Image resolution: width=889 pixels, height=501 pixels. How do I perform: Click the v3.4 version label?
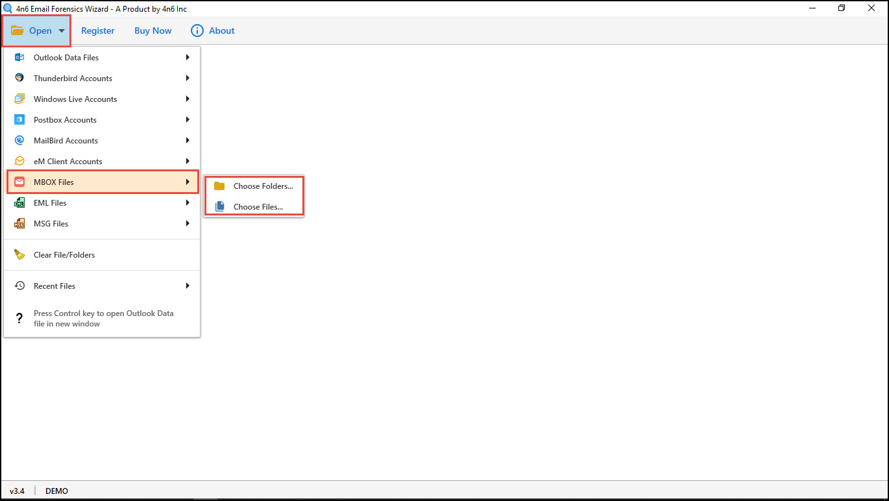point(18,491)
